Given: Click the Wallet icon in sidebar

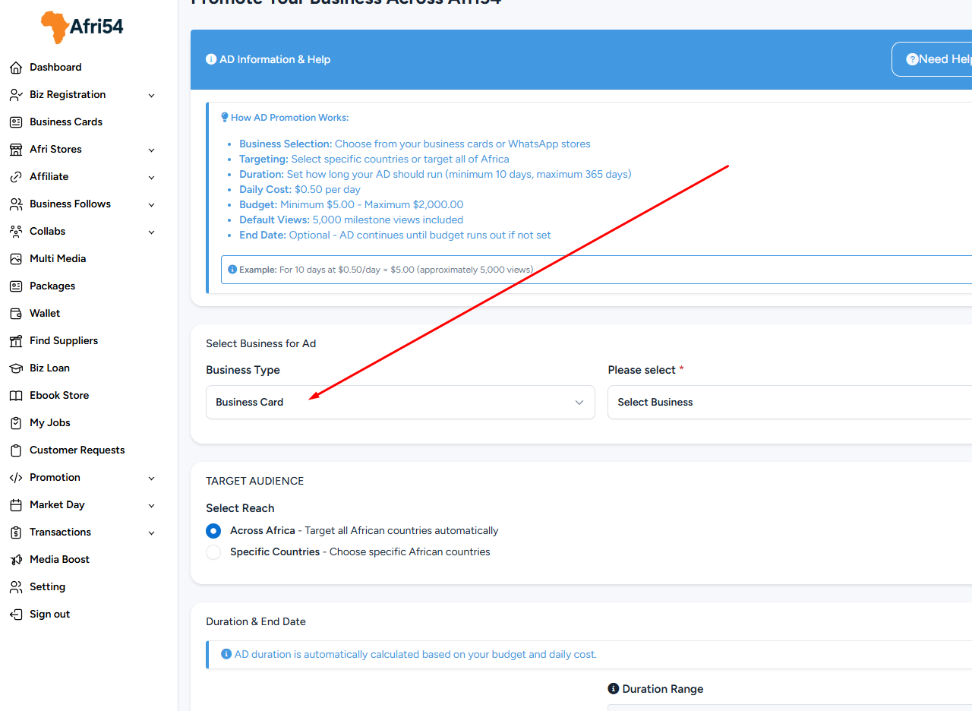Looking at the screenshot, I should click(16, 314).
